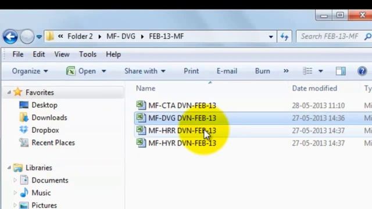The height and width of the screenshot is (209, 372).
Task: Open Dropbox in Favorites
Action: coord(45,130)
